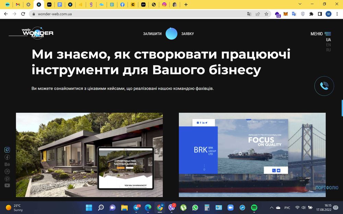Screen dimensions: 343x214
Task: Switch to the Facebook tab
Action: coord(122,4)
